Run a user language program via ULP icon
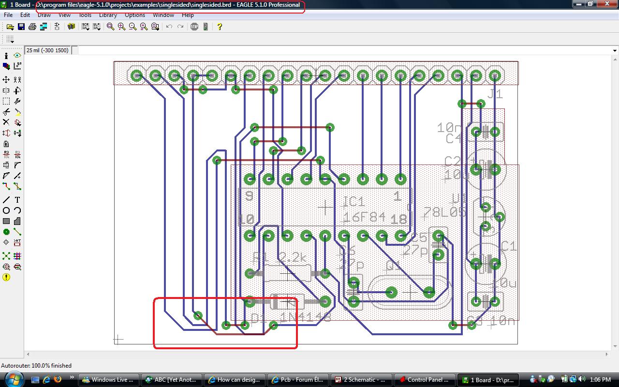 pyautogui.click(x=97, y=27)
